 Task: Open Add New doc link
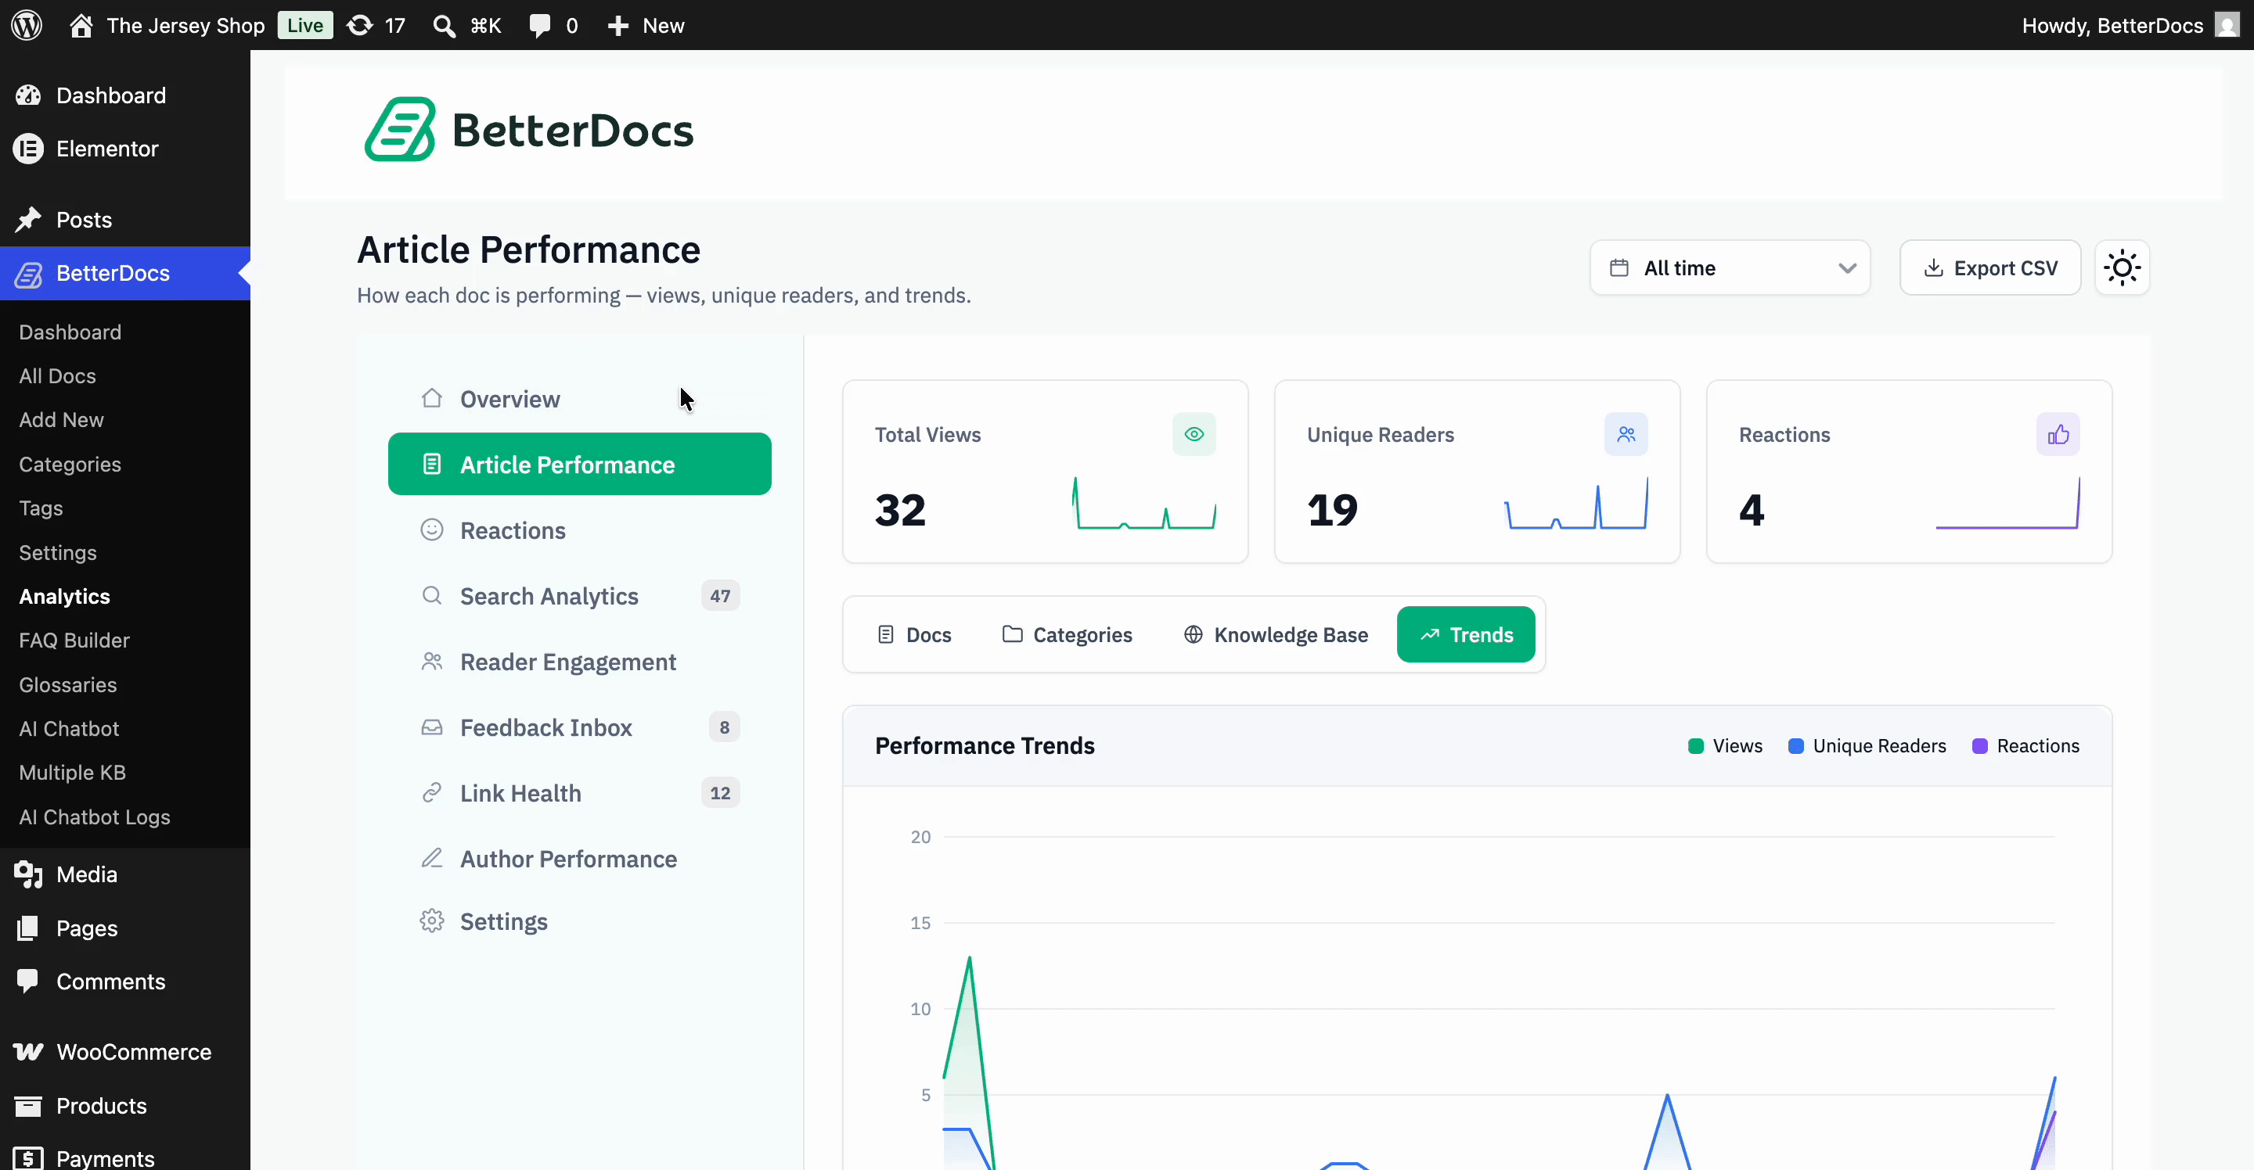(x=61, y=420)
